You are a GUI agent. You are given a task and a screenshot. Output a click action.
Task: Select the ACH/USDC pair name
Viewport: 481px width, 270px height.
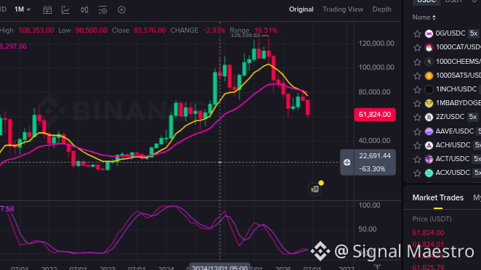point(453,145)
